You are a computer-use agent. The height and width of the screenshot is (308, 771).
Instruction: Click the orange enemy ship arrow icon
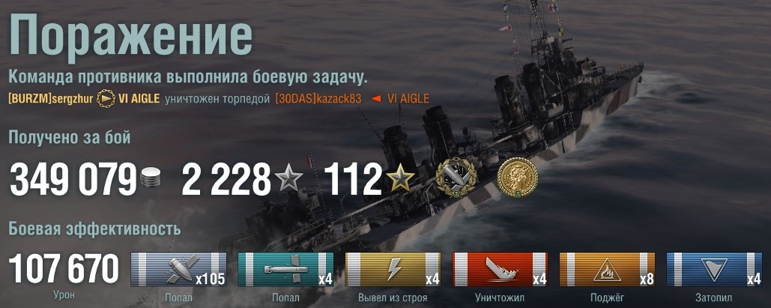tap(376, 99)
